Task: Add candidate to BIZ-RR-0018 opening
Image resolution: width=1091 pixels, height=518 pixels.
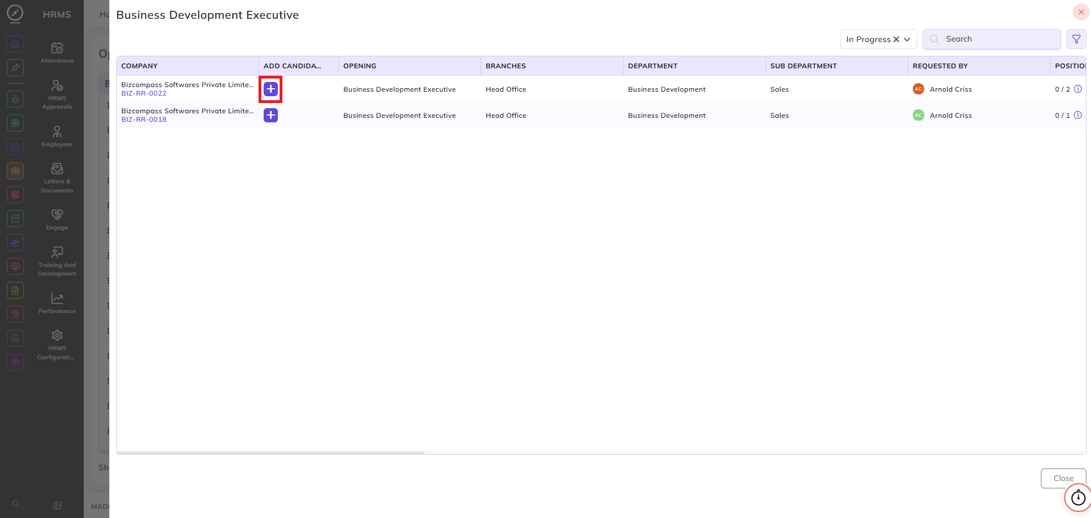Action: tap(270, 115)
